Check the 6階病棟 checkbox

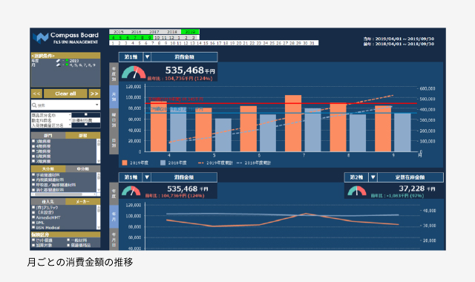tap(33, 157)
